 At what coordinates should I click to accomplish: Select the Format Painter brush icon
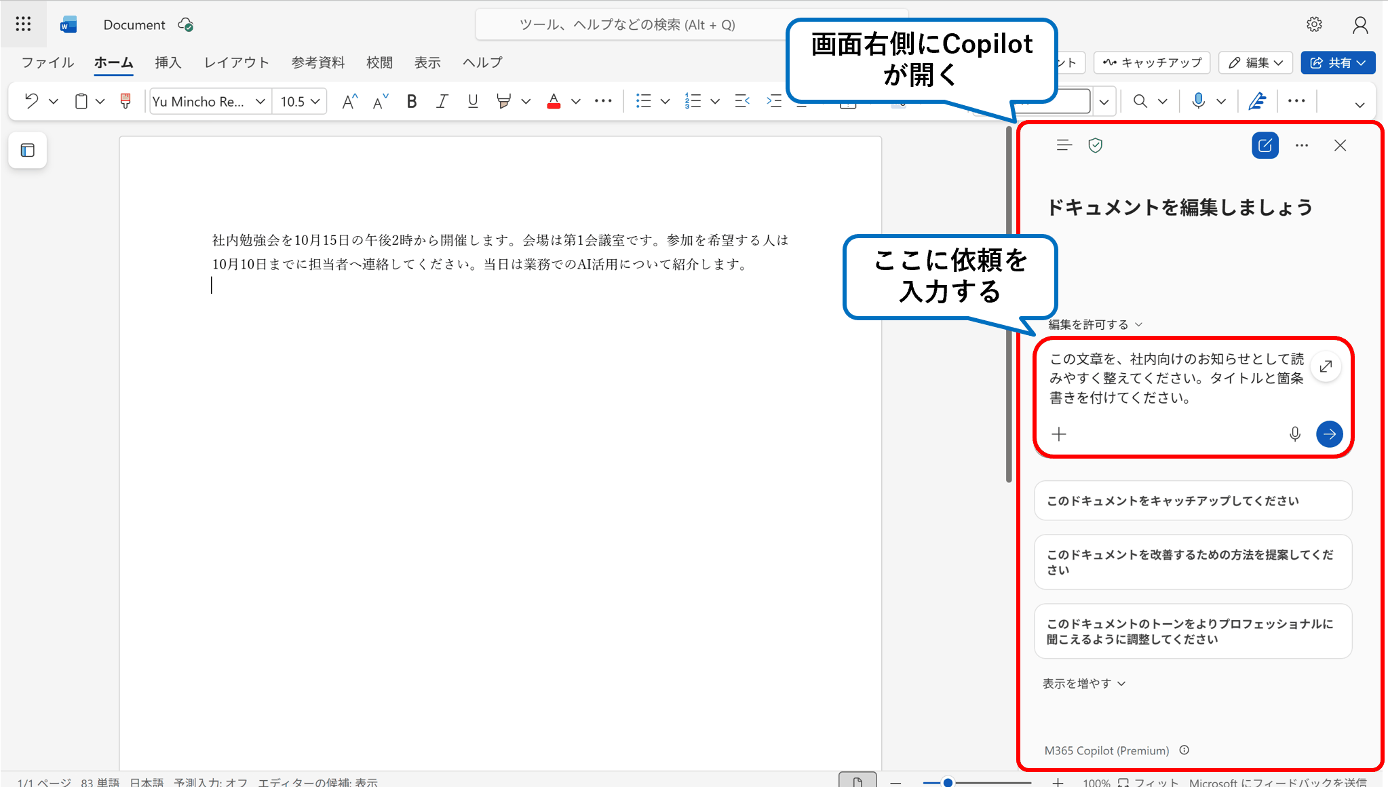tap(125, 101)
